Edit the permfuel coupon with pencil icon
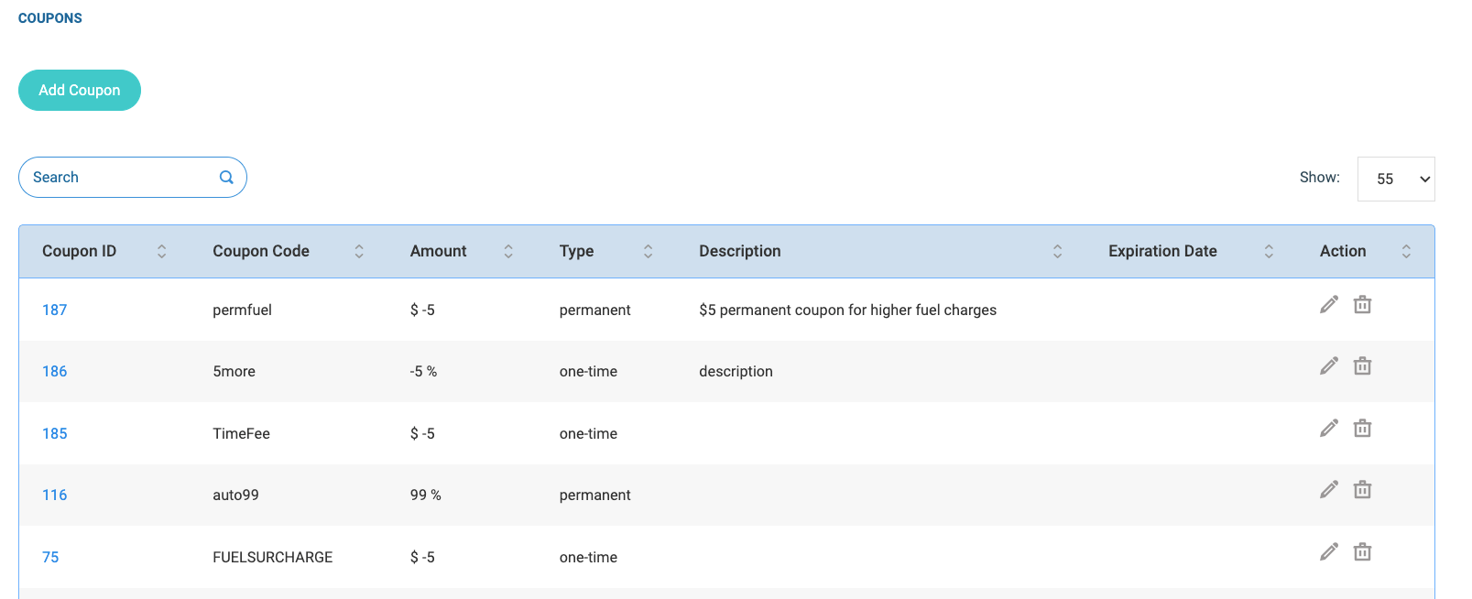Image resolution: width=1472 pixels, height=599 pixels. coord(1329,304)
